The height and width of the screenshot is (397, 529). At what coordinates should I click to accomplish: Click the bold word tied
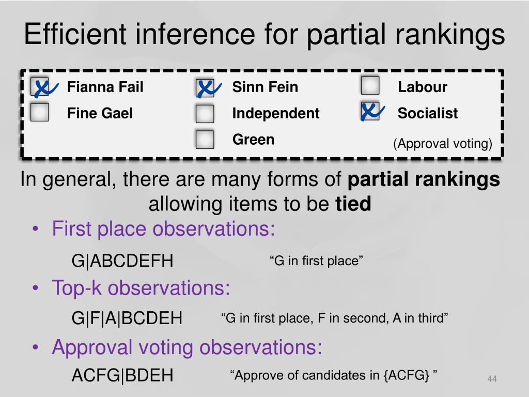click(353, 204)
